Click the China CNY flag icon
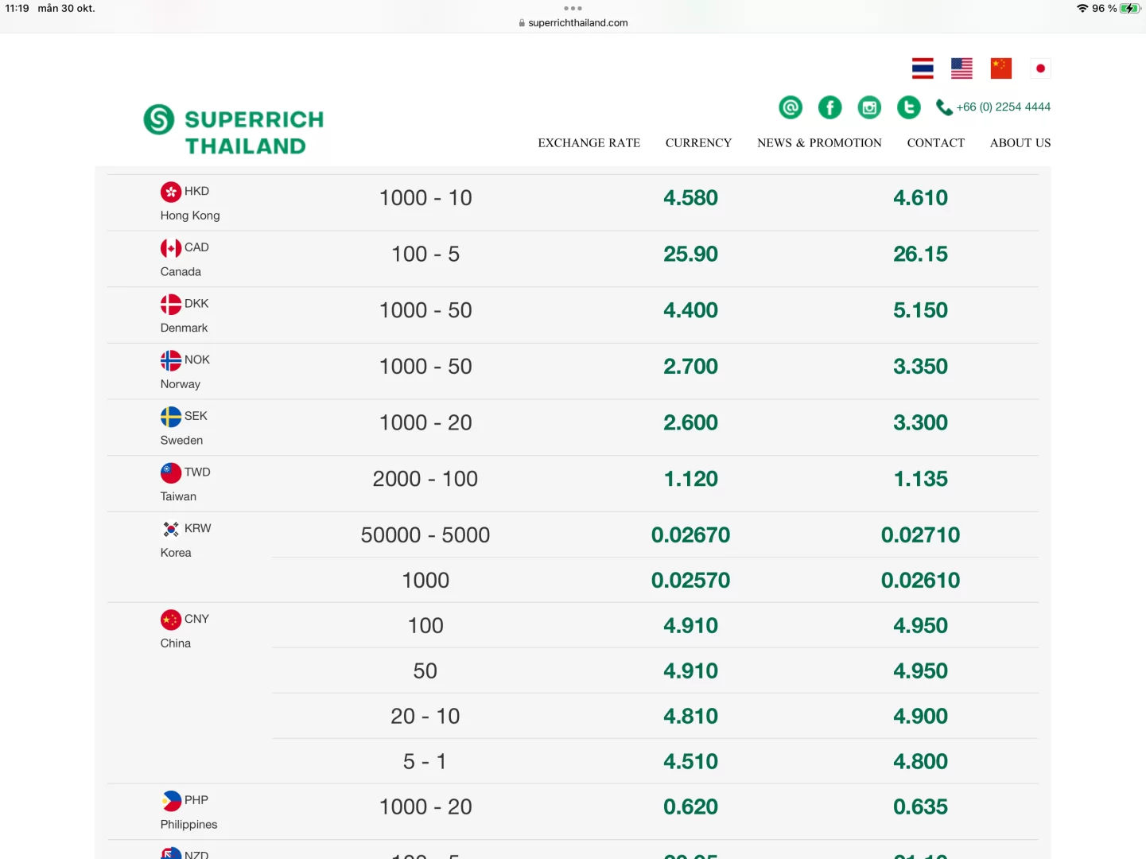The width and height of the screenshot is (1146, 859). point(171,620)
